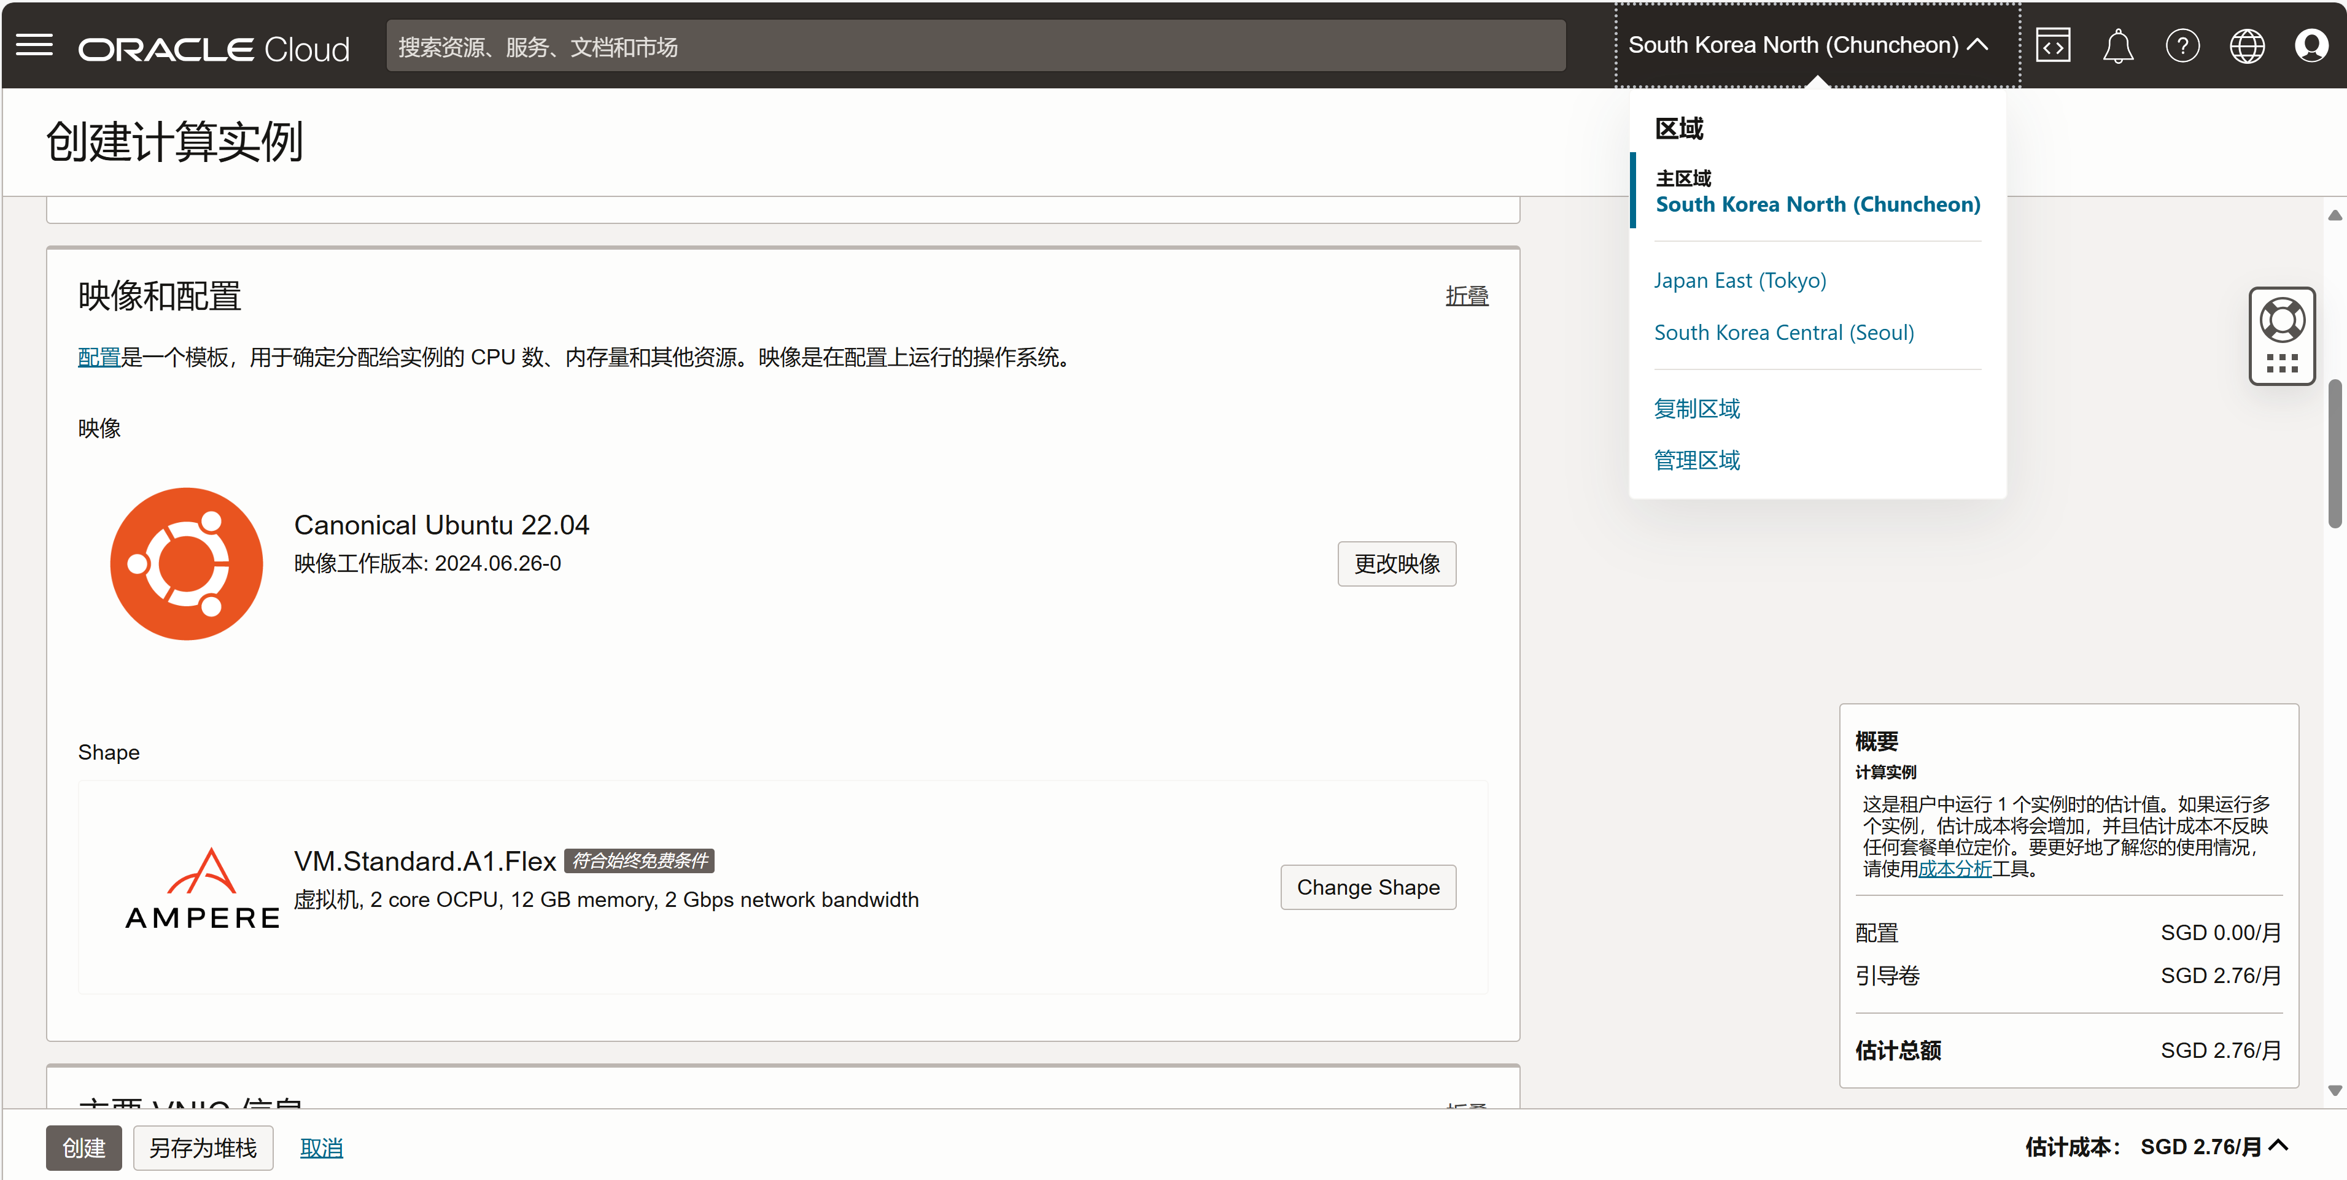Open the notifications bell
The image size is (2347, 1180).
(2117, 45)
